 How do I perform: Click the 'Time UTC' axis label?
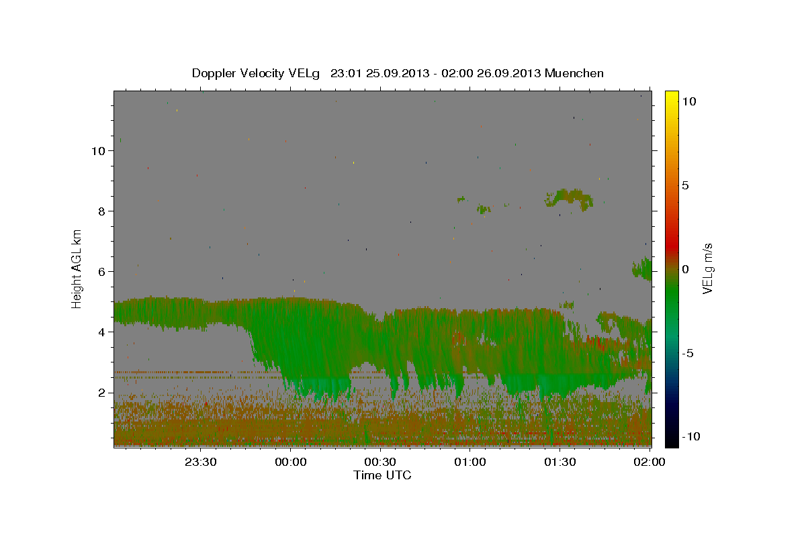click(382, 475)
